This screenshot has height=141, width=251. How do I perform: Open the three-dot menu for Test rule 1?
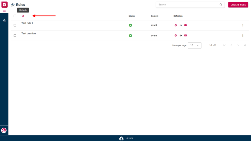pos(243,25)
